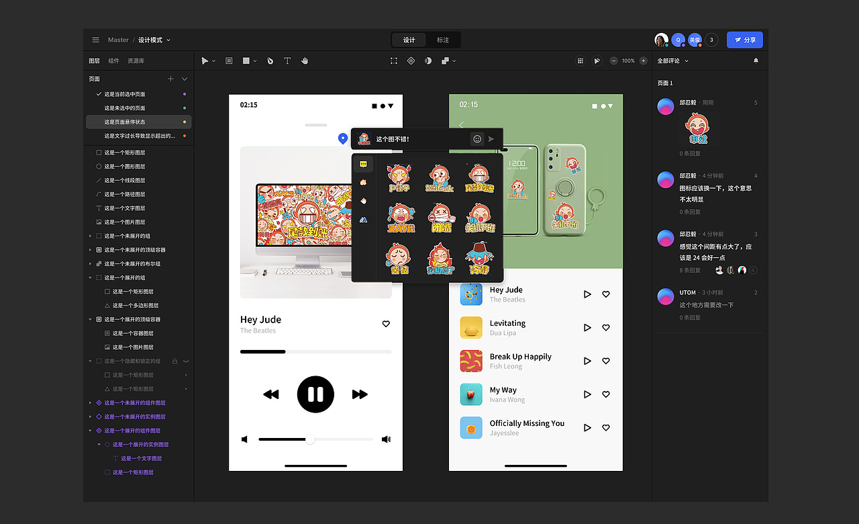Choose the 闭嘴 sticker
The height and width of the screenshot is (524, 859).
click(x=442, y=219)
